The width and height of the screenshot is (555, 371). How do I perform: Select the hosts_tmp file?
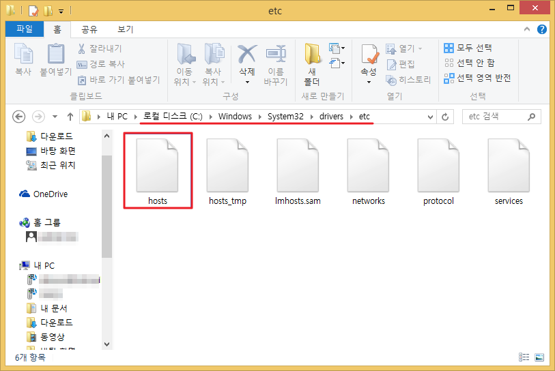pos(227,171)
